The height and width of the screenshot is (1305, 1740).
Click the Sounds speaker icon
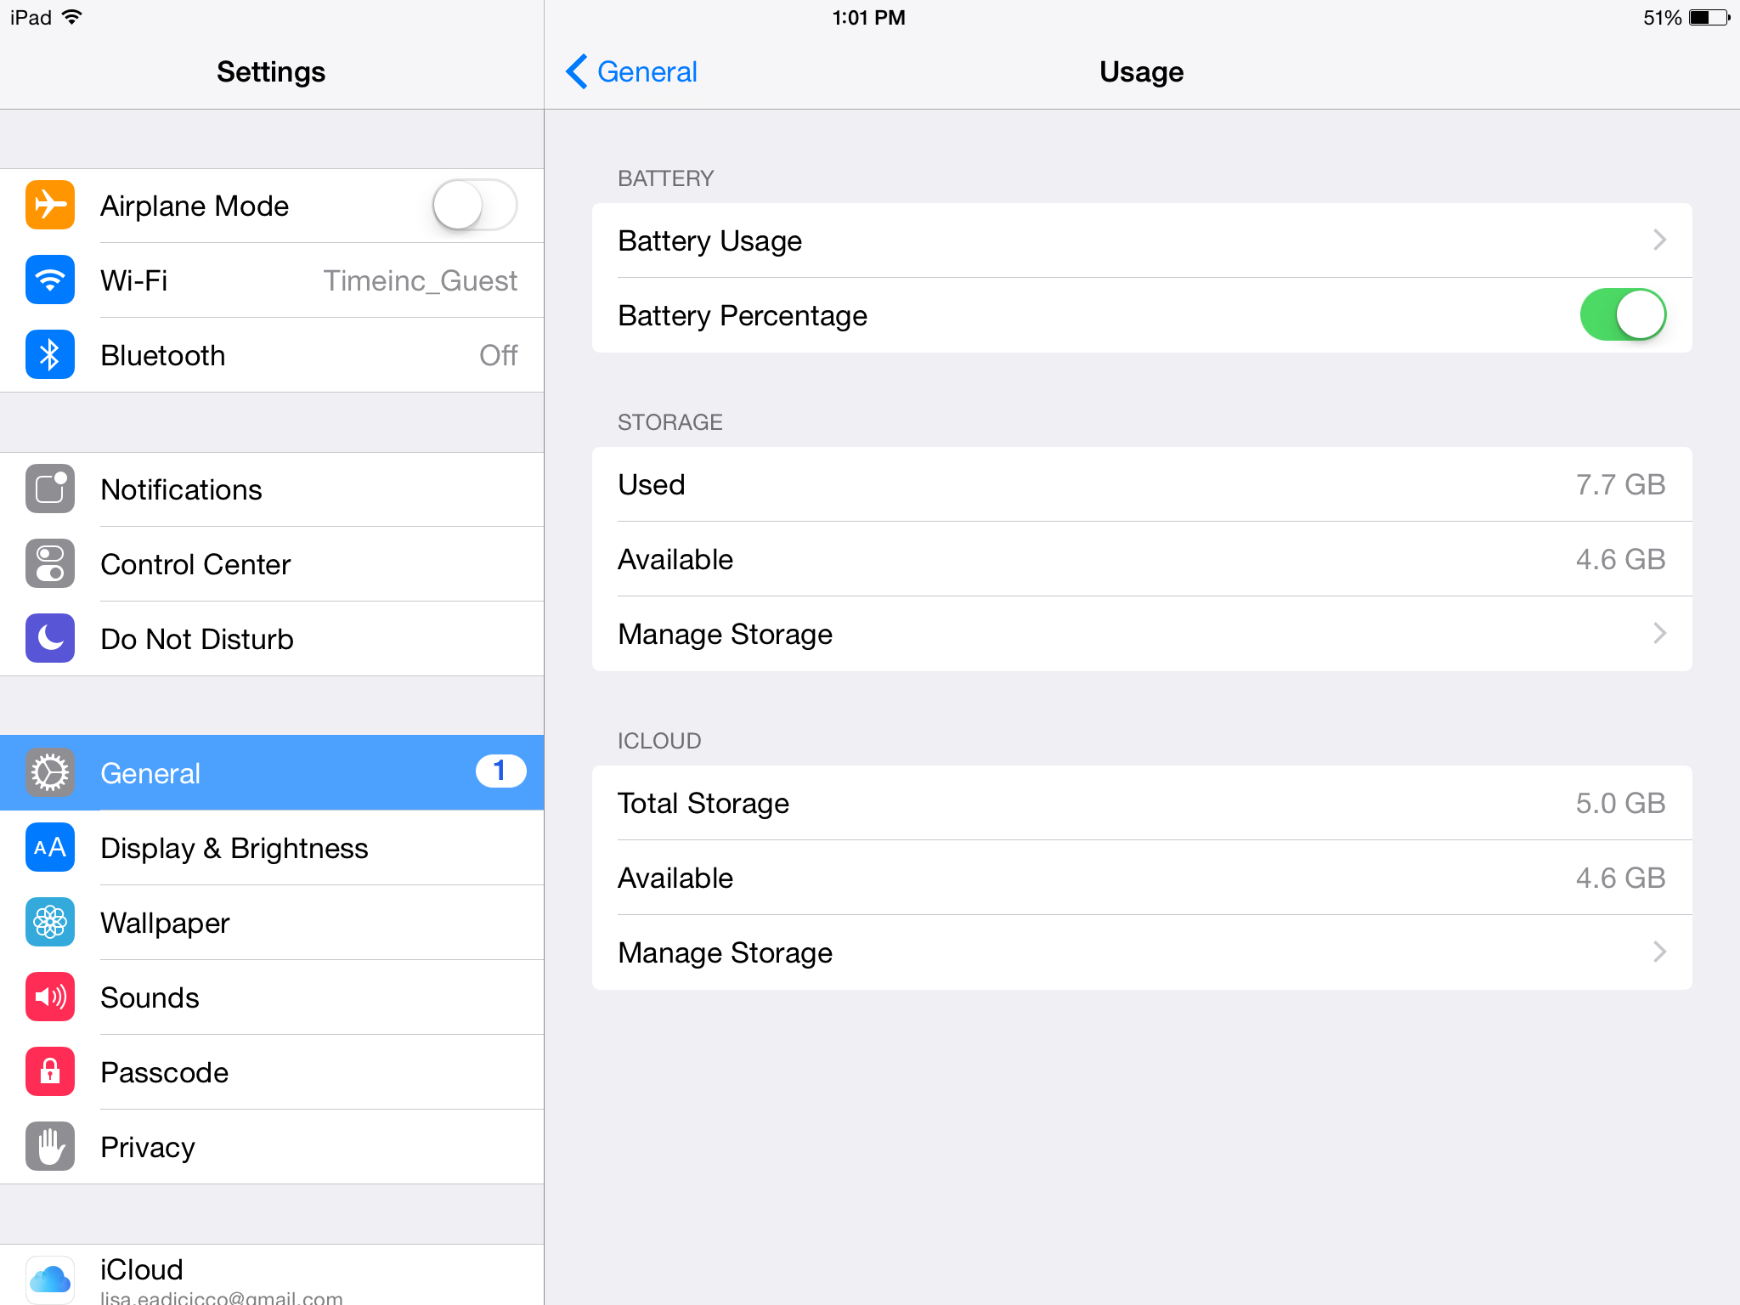point(49,997)
